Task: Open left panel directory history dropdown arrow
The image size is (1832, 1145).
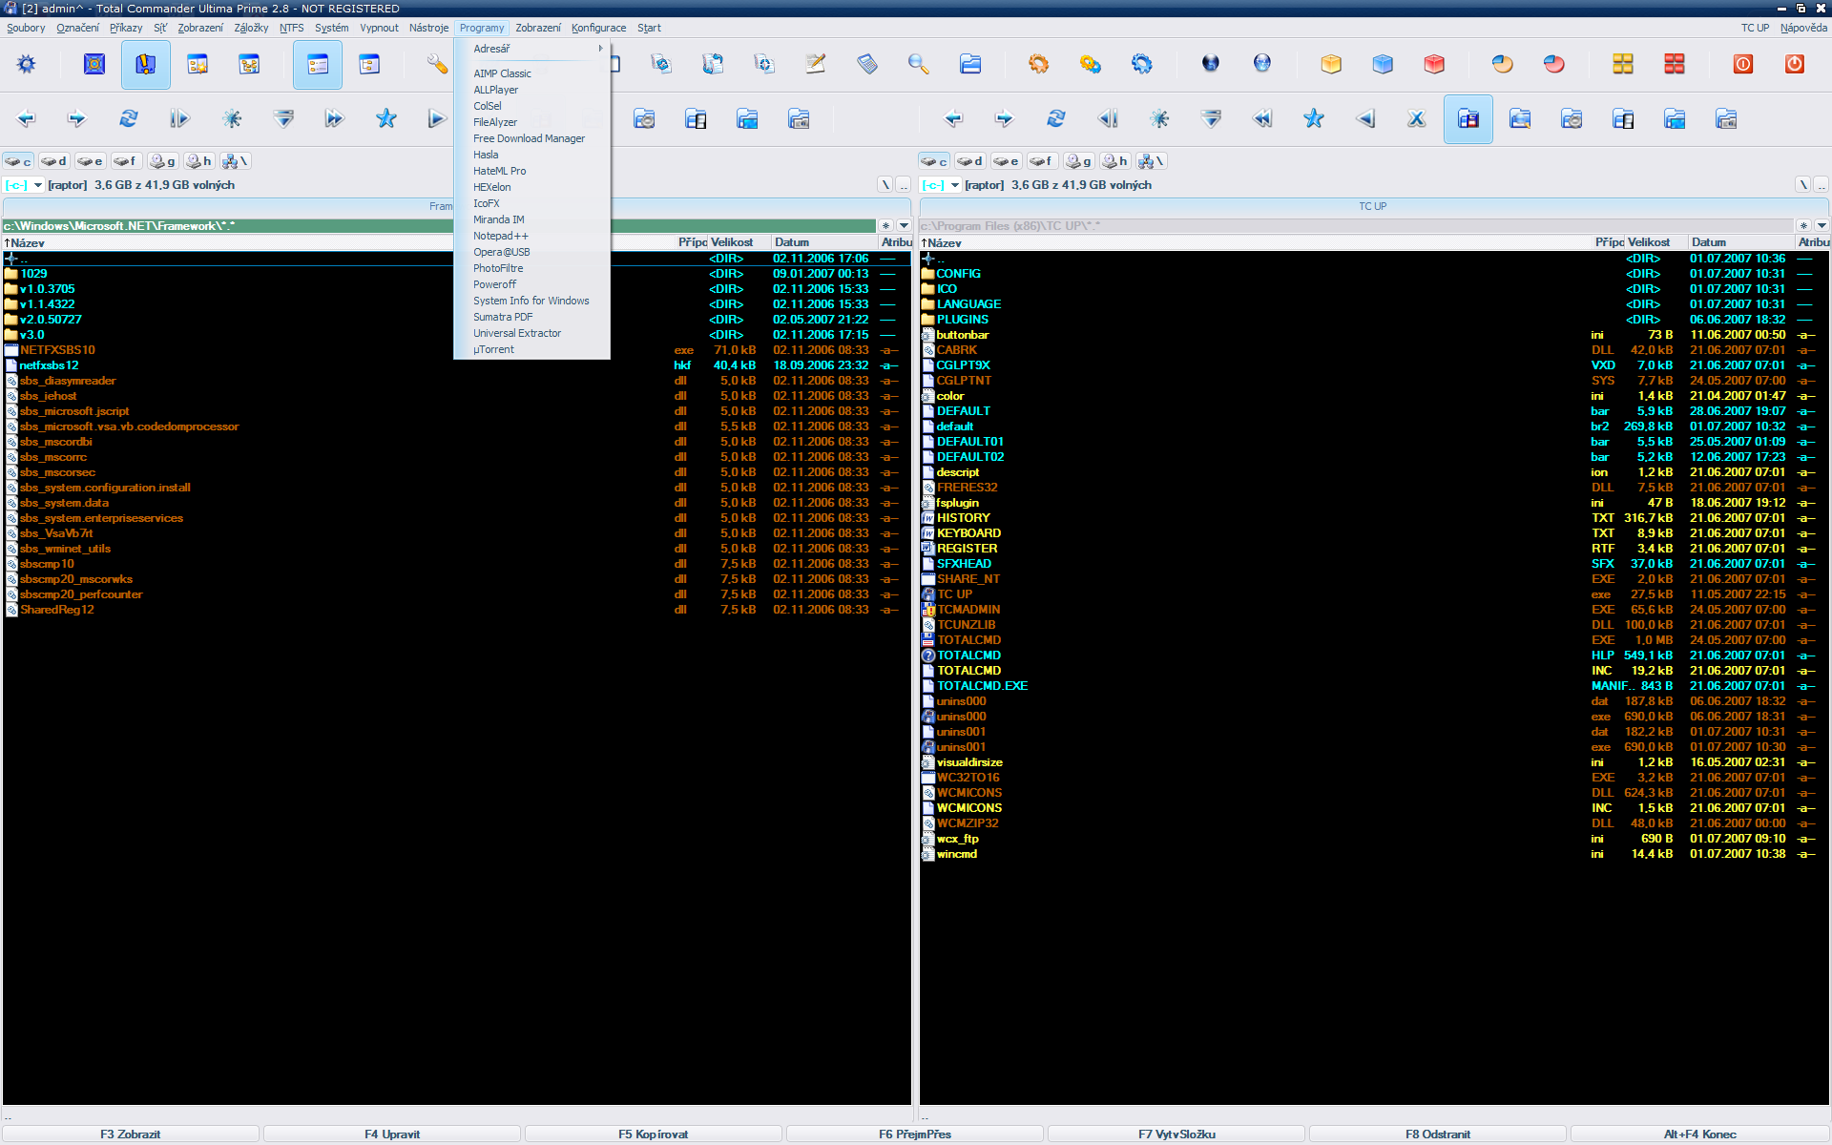Action: click(904, 226)
